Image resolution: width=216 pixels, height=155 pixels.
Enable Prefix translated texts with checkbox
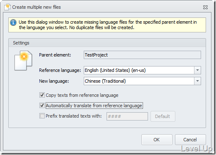click(x=42, y=116)
